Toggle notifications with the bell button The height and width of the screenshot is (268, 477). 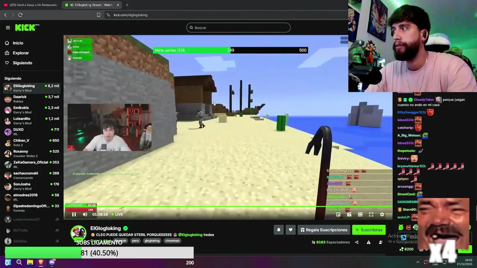point(278,230)
